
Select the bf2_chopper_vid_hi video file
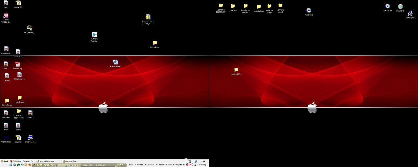pyautogui.click(x=148, y=17)
